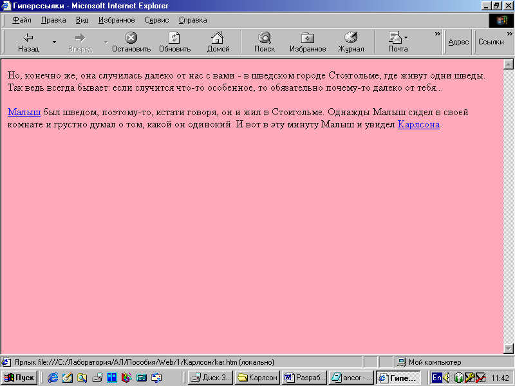Open the Справка menu
Image resolution: width=515 pixels, height=386 pixels.
tap(192, 20)
